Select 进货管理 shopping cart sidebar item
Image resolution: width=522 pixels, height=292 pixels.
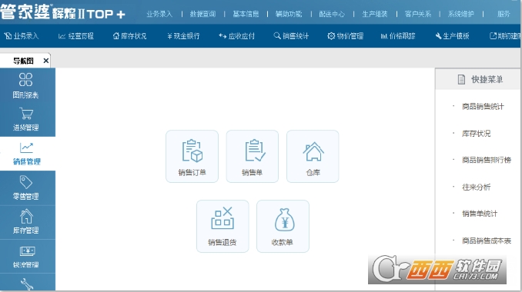tap(26, 120)
